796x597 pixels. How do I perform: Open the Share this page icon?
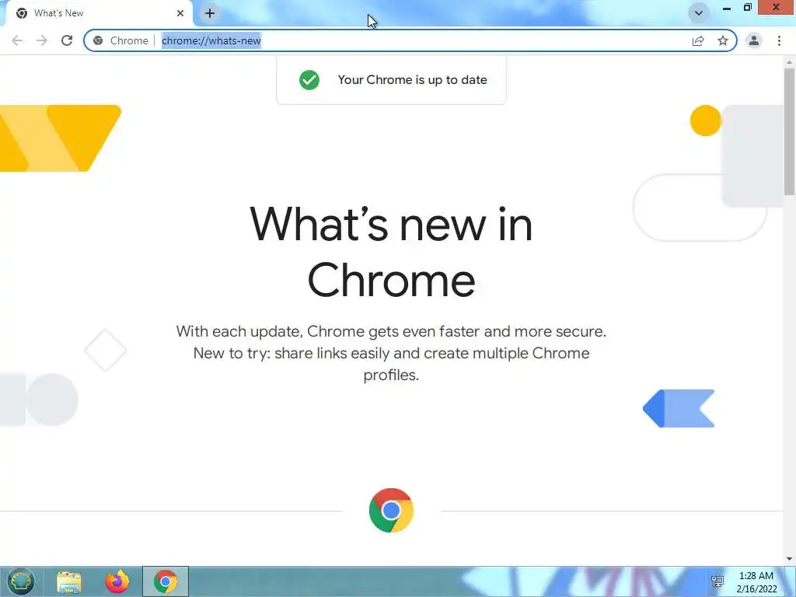(698, 40)
